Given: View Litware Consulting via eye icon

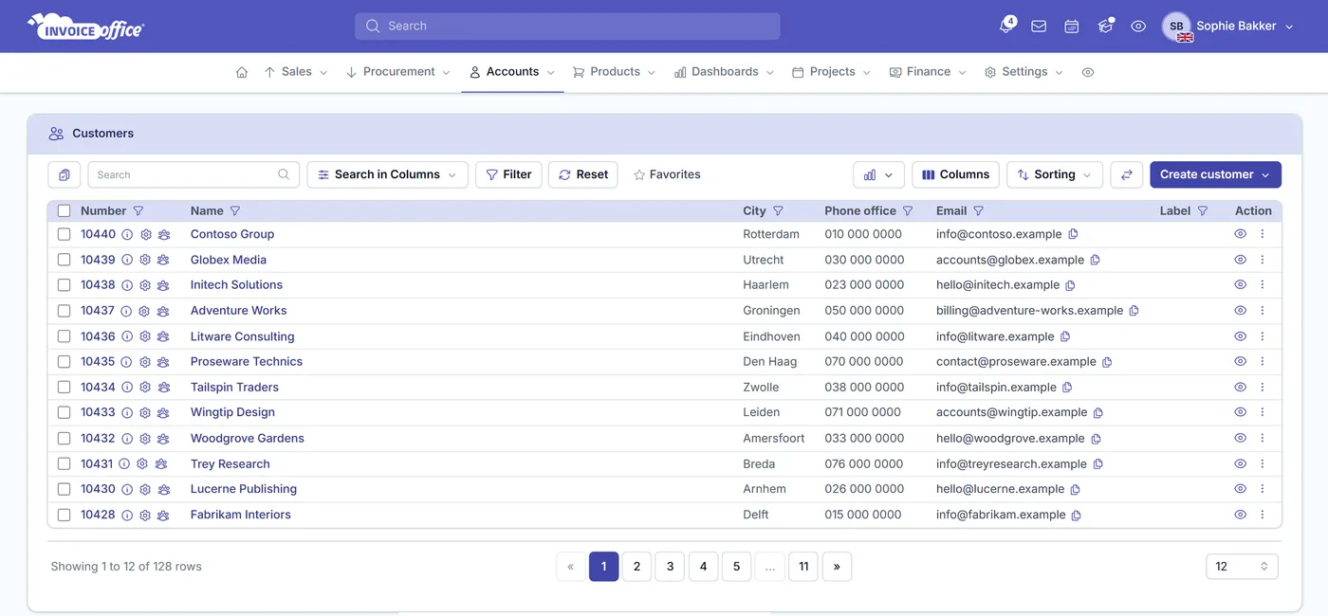Looking at the screenshot, I should 1240,336.
